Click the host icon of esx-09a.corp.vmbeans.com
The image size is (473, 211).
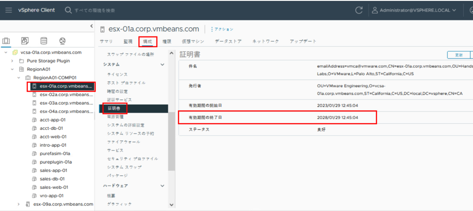point(28,204)
